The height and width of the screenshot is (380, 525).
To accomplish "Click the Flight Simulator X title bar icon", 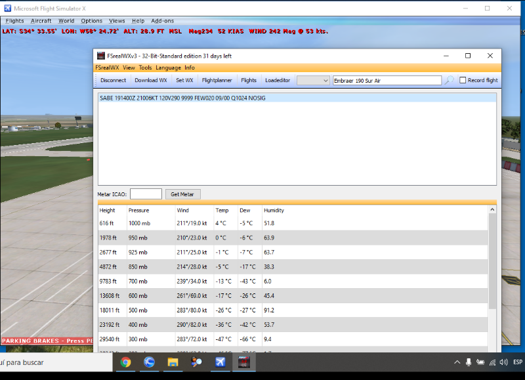I will (7, 9).
